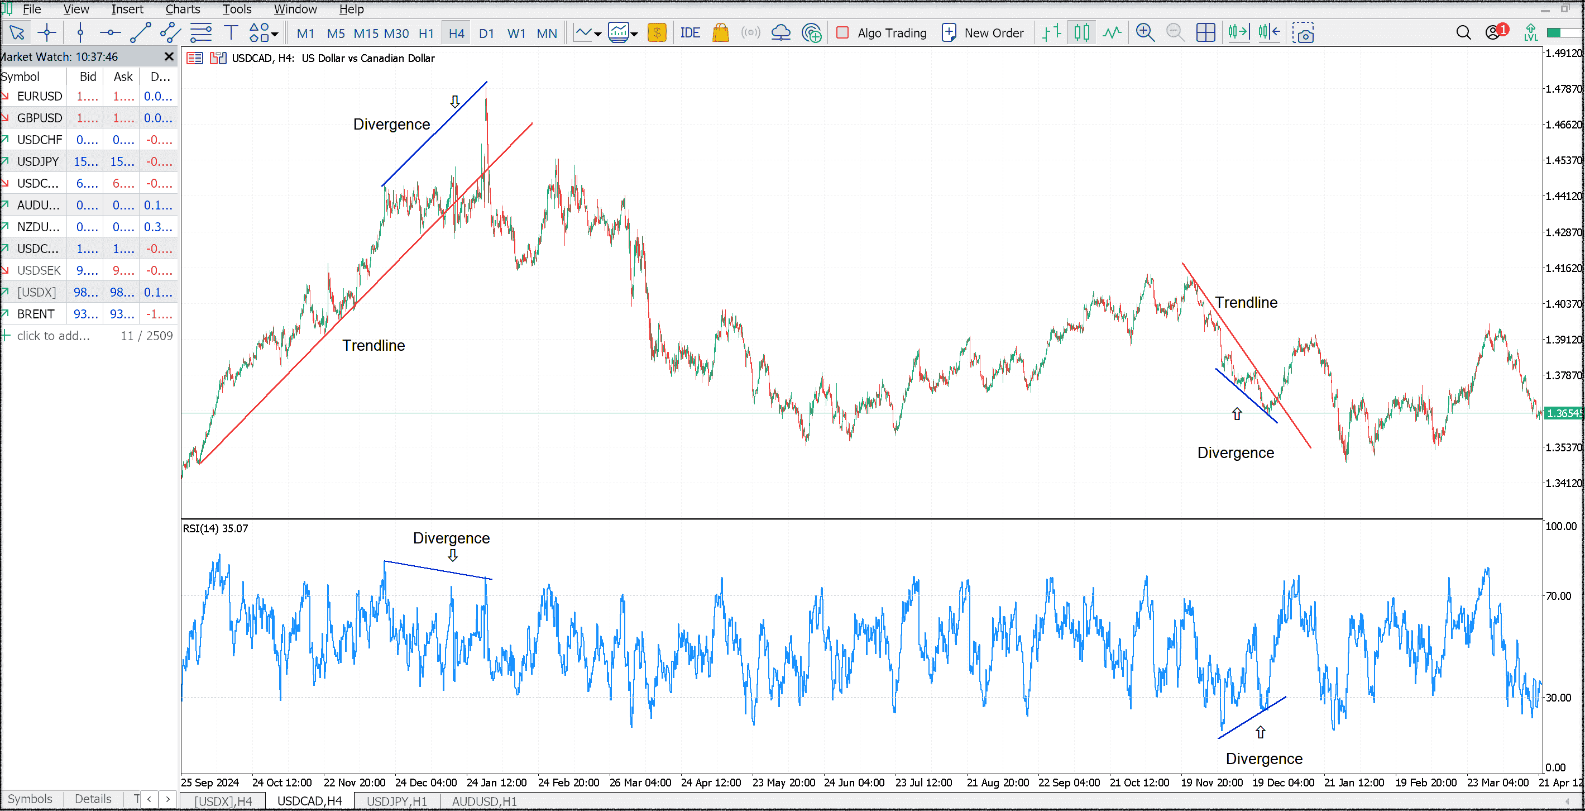The width and height of the screenshot is (1585, 811).
Task: Switch chart to D1 timeframe
Action: 486,34
